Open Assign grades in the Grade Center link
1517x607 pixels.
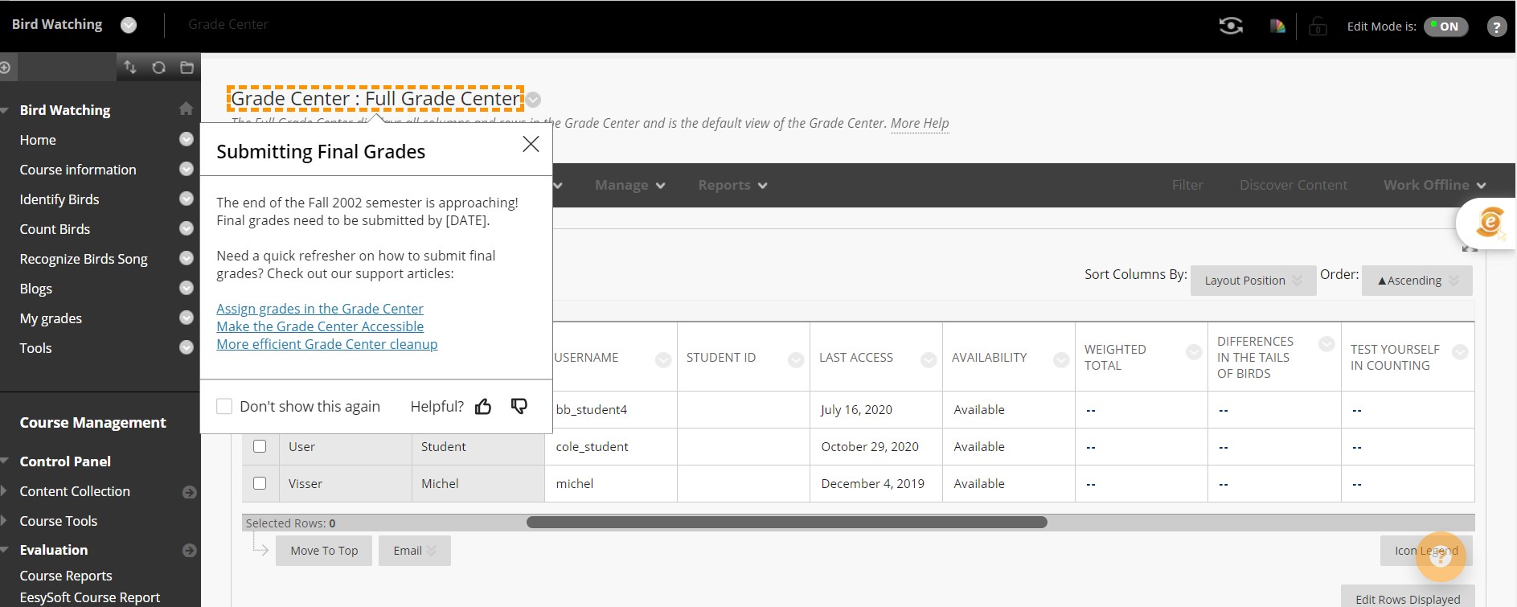coord(320,309)
